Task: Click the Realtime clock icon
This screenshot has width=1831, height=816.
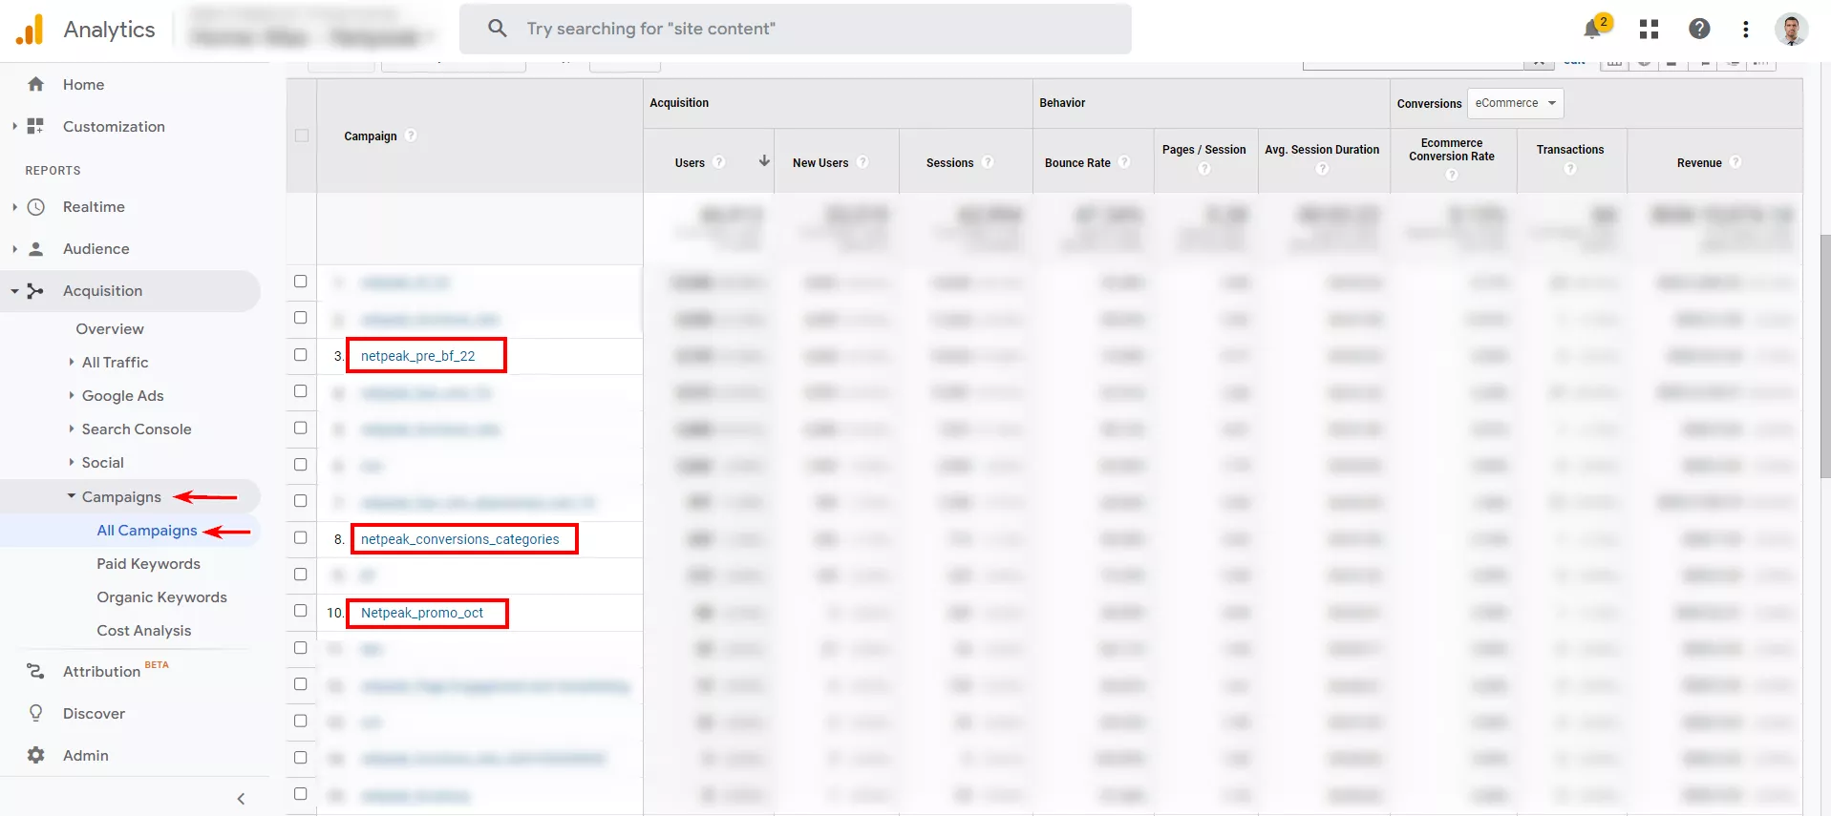Action: point(36,206)
